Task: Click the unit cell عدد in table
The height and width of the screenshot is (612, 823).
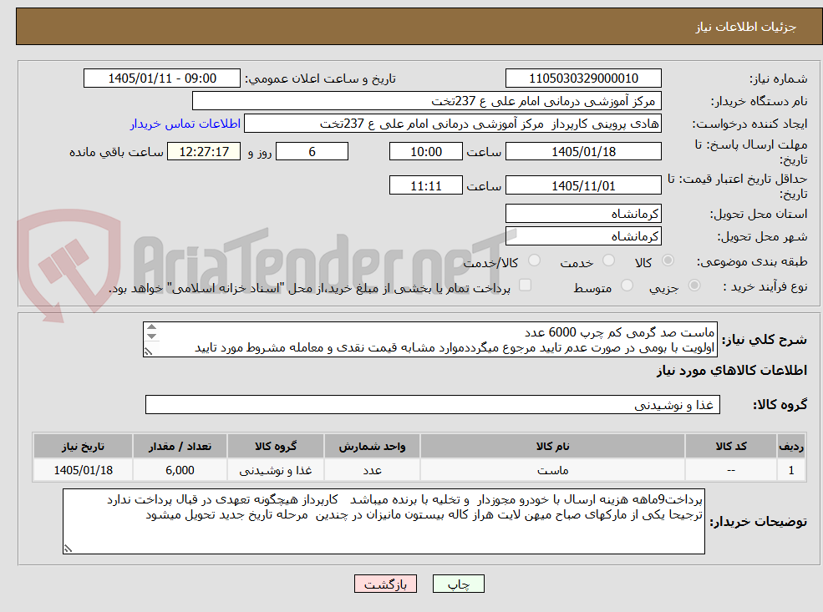Action: [x=372, y=470]
